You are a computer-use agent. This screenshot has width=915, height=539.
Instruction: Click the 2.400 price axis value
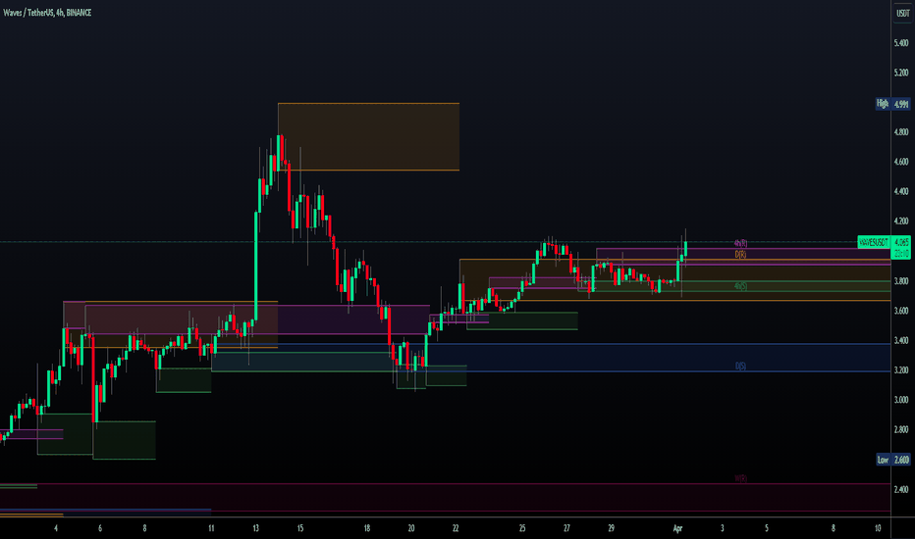tap(901, 489)
